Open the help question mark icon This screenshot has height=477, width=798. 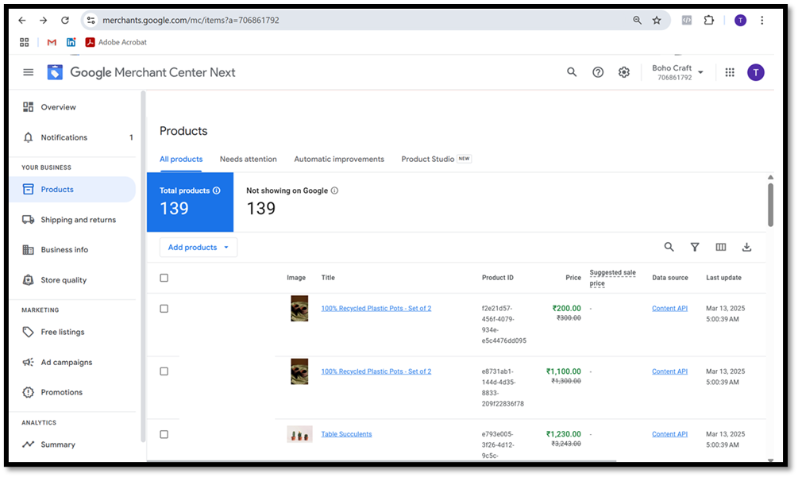[598, 72]
